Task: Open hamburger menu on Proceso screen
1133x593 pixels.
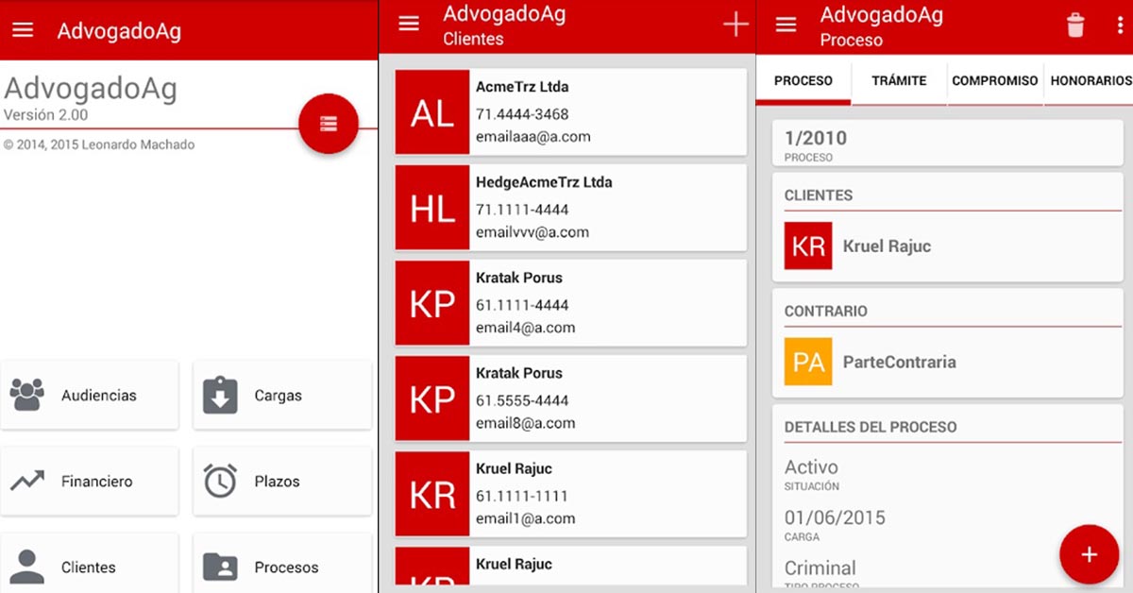Action: pyautogui.click(x=786, y=25)
